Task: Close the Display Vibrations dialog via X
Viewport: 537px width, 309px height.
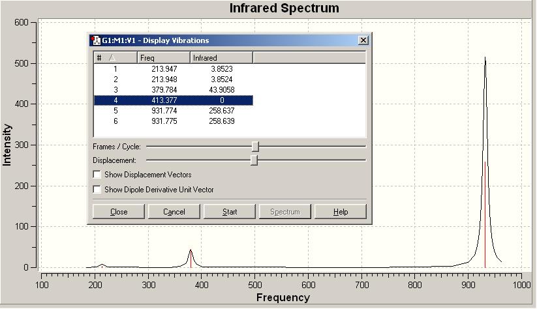Action: tap(363, 40)
